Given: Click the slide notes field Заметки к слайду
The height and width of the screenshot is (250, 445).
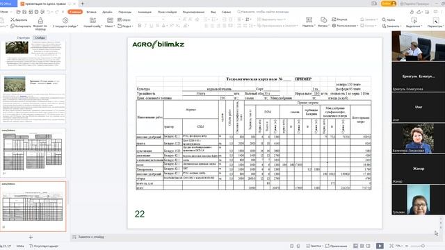Looking at the screenshot, I should pos(91,237).
